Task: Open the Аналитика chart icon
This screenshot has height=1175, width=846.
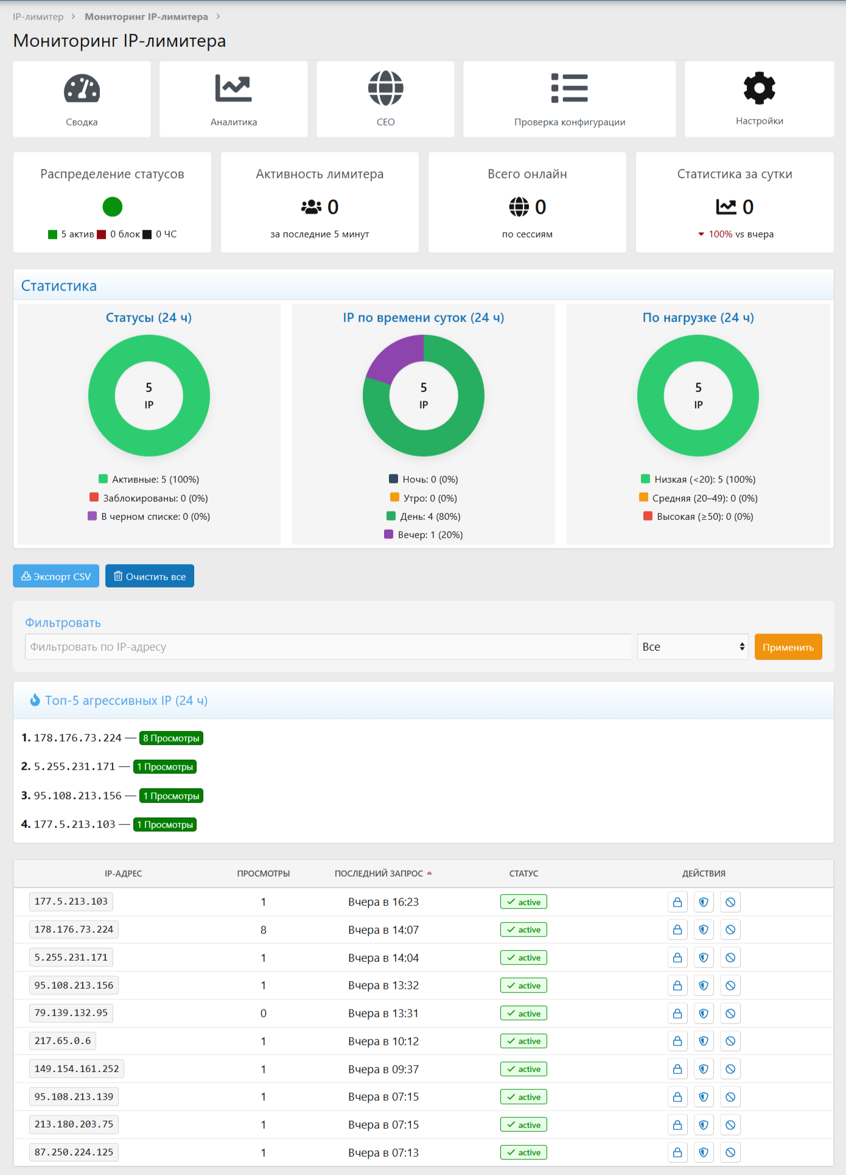Action: [233, 89]
